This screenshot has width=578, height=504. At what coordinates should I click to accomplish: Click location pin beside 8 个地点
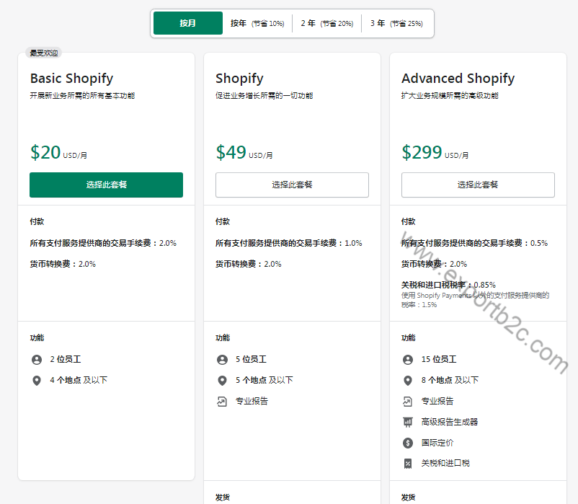(x=408, y=381)
